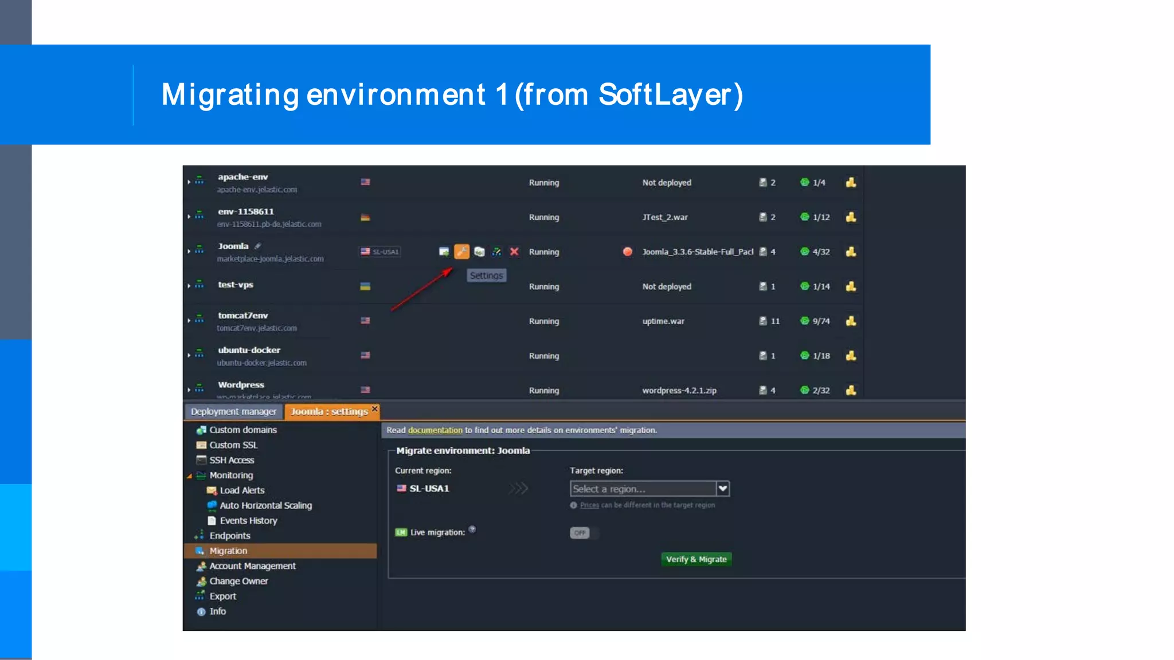Open Endpoints settings section
Viewport: 1174px width, 660px height.
229,536
